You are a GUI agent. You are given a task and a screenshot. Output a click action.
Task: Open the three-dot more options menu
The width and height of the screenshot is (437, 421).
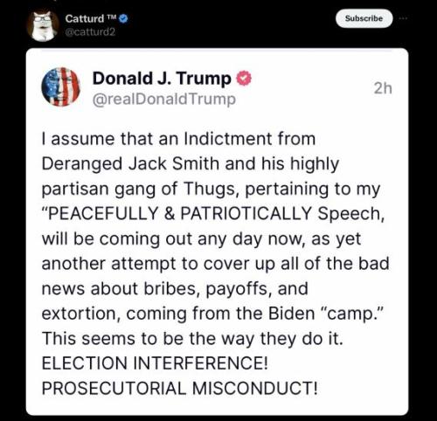[404, 18]
